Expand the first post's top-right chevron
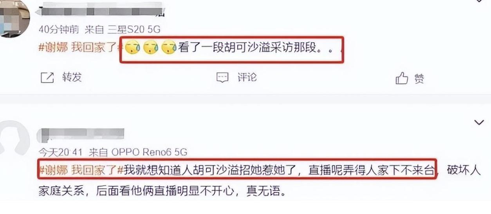 click(x=479, y=1)
